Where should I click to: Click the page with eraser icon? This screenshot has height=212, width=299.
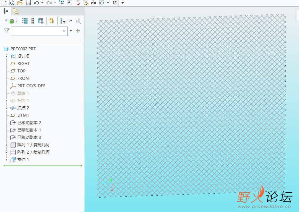pos(77,3)
